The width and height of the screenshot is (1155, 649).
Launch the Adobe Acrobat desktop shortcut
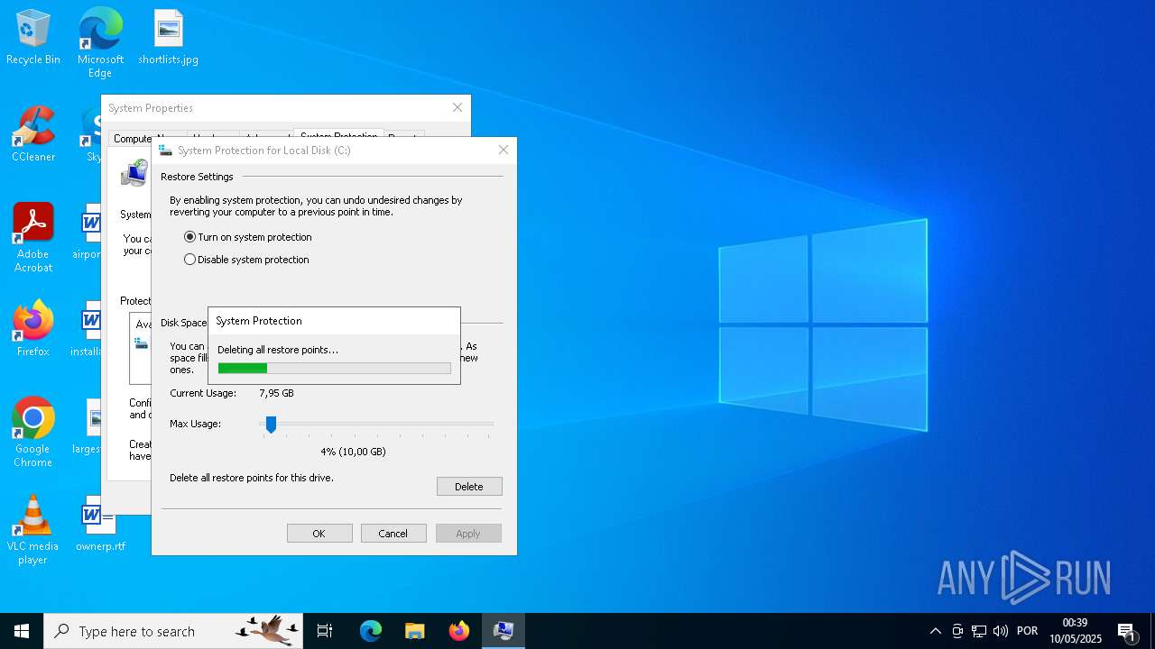tap(33, 238)
